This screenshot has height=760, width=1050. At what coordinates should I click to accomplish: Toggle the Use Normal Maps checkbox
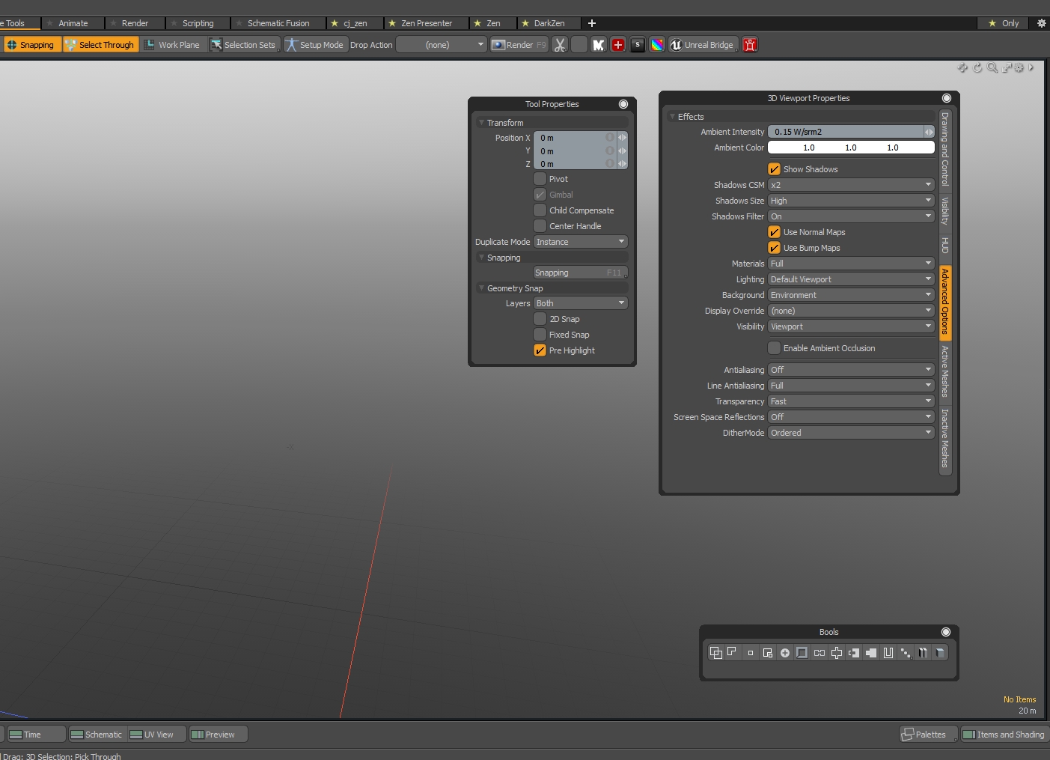(775, 232)
